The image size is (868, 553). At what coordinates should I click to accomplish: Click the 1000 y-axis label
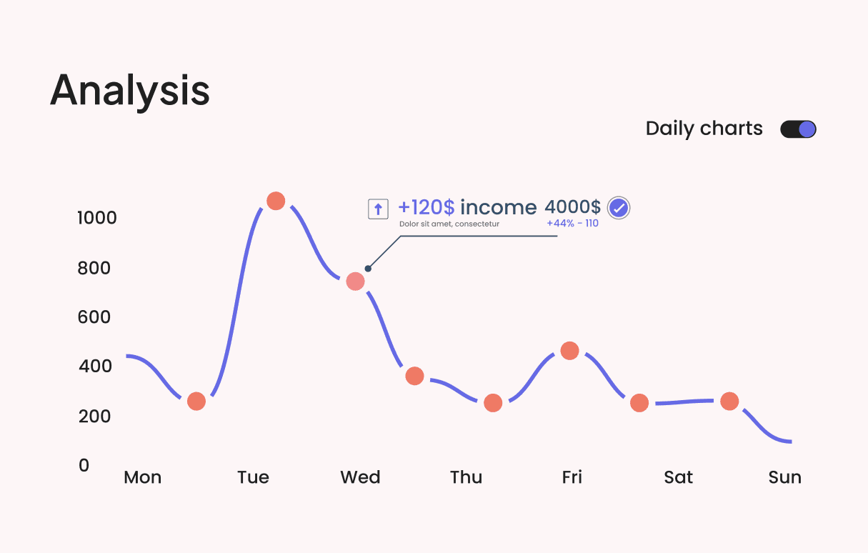coord(96,218)
